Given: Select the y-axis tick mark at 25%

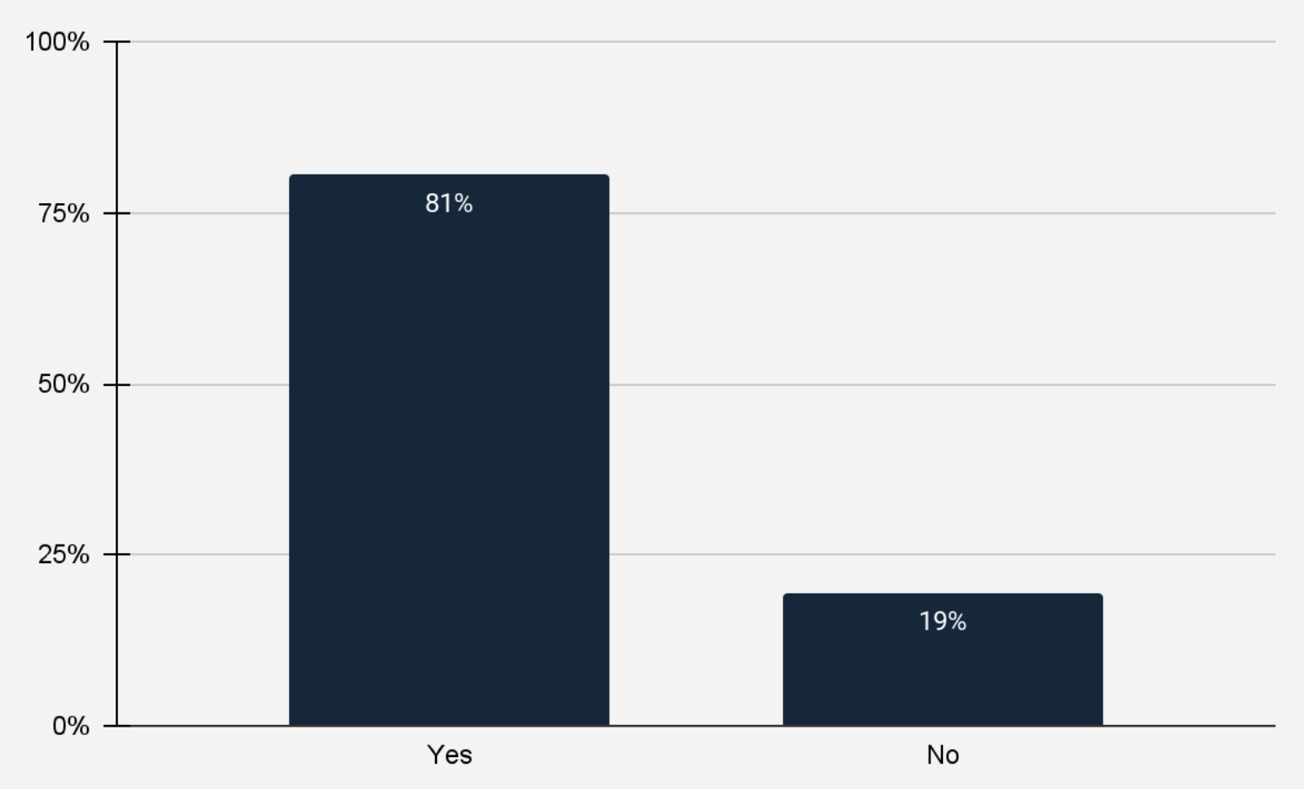Looking at the screenshot, I should [x=110, y=555].
